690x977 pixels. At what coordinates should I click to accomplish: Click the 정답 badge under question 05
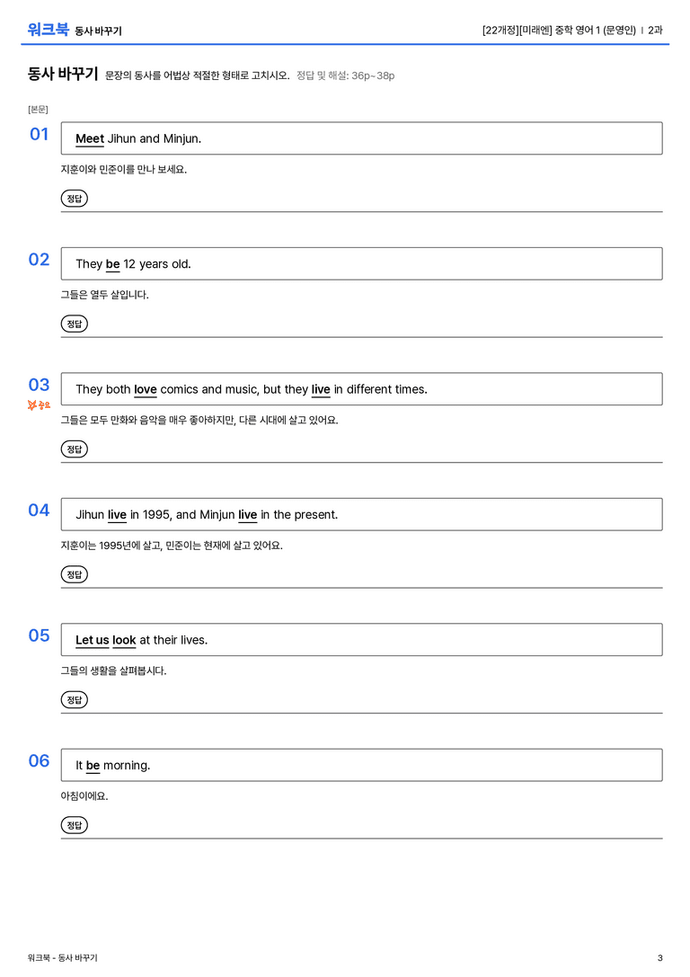(x=74, y=699)
